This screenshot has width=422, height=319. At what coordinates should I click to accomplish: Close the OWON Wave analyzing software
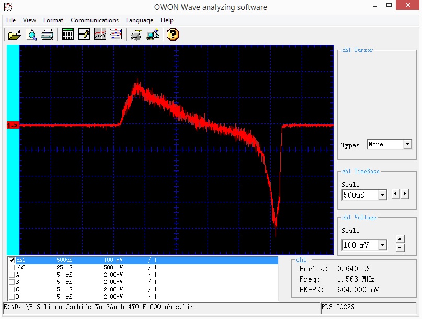click(408, 5)
